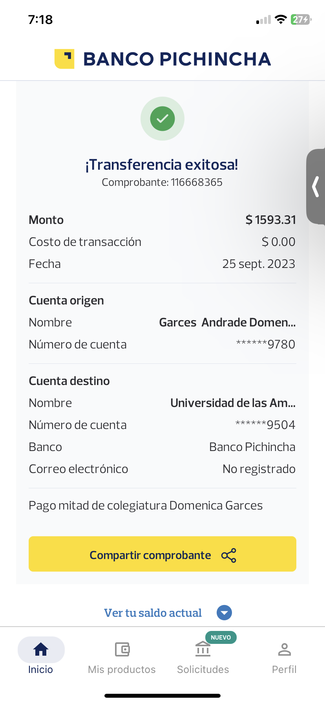Viewport: 325px width, 704px height.
Task: Show full origin name Garces Andrade Domen...
Action: coord(227,323)
